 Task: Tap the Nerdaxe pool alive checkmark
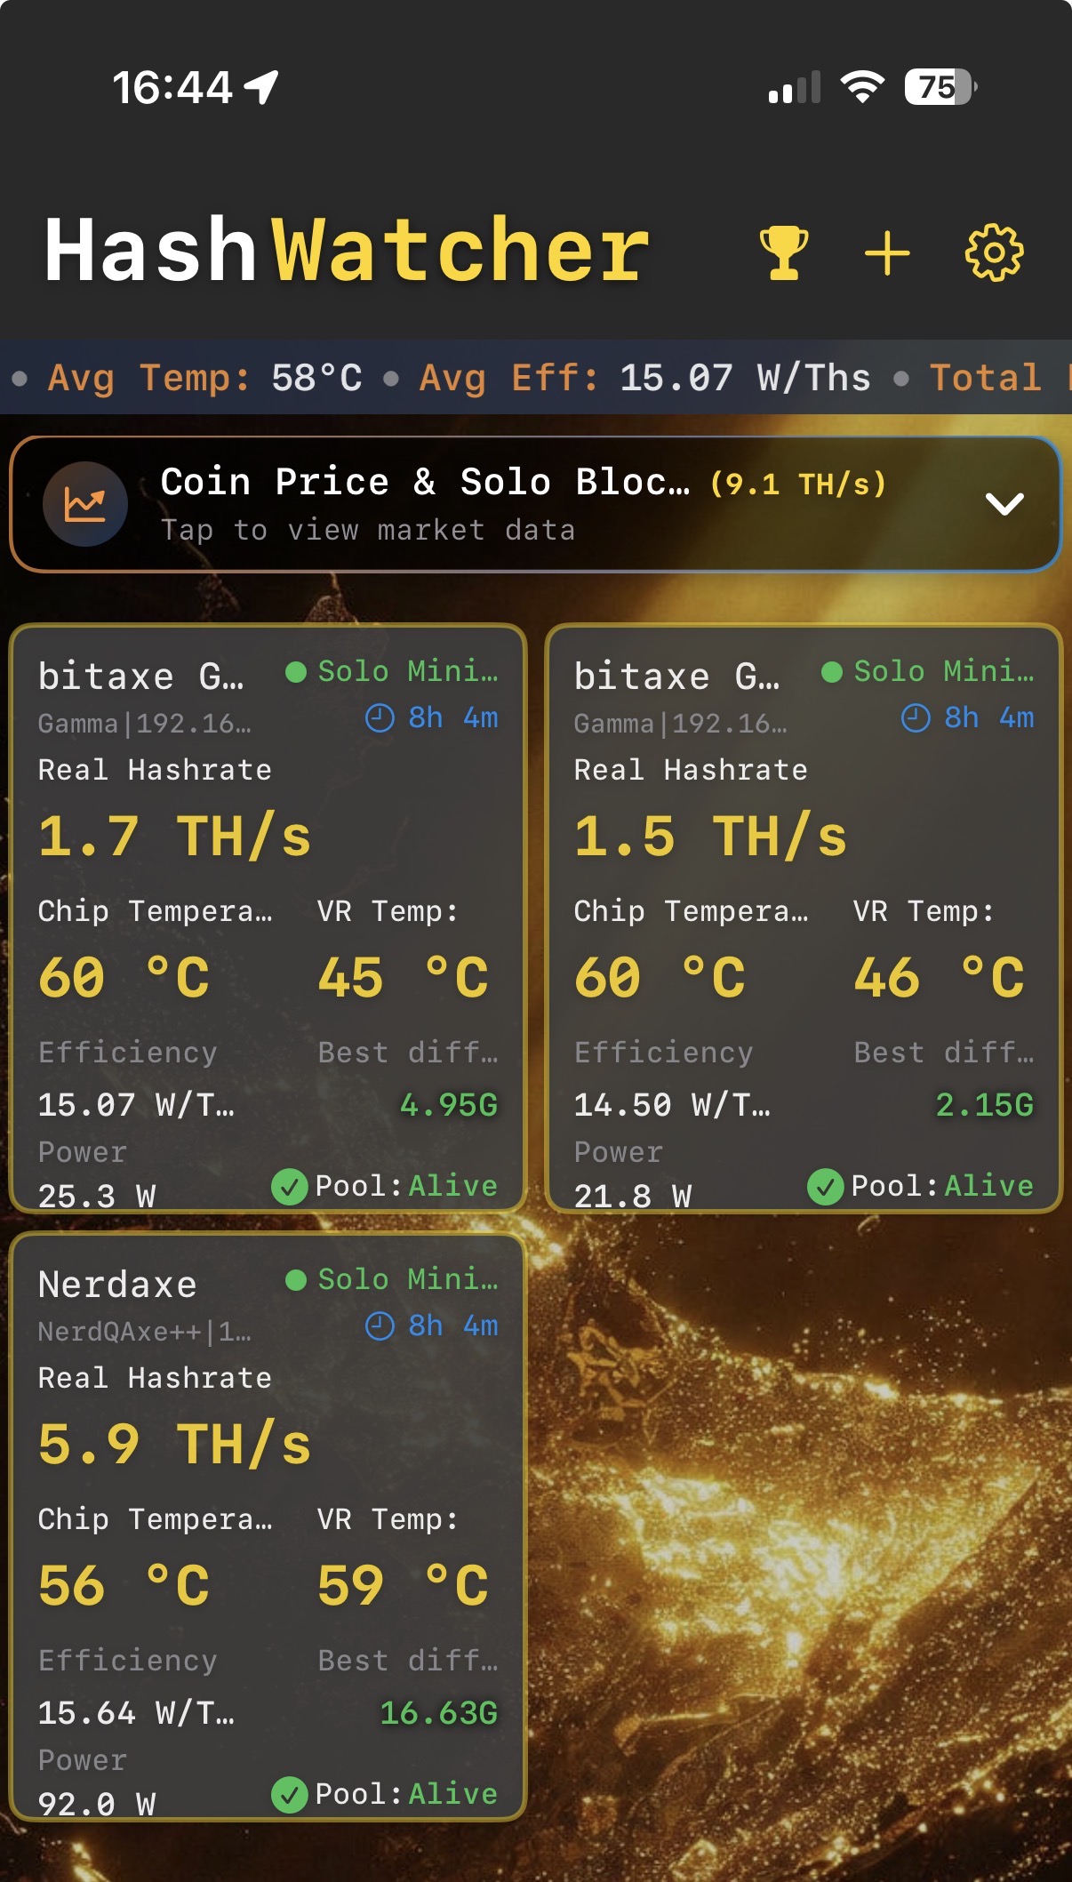pyautogui.click(x=289, y=1794)
